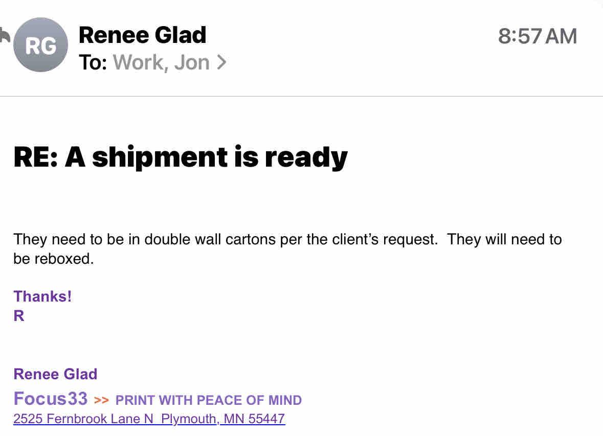Click the orange double-arrow in the signature
The width and height of the screenshot is (603, 436).
[x=102, y=400]
